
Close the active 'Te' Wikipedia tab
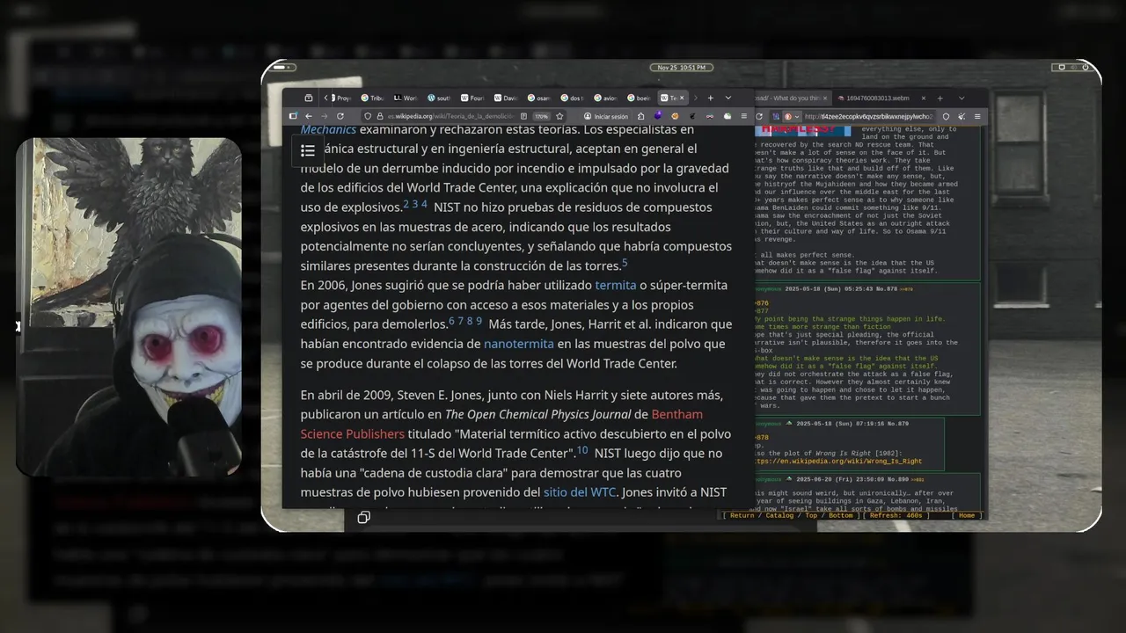[682, 98]
